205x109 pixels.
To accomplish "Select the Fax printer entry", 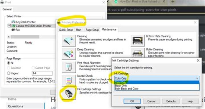I will 16,30.
